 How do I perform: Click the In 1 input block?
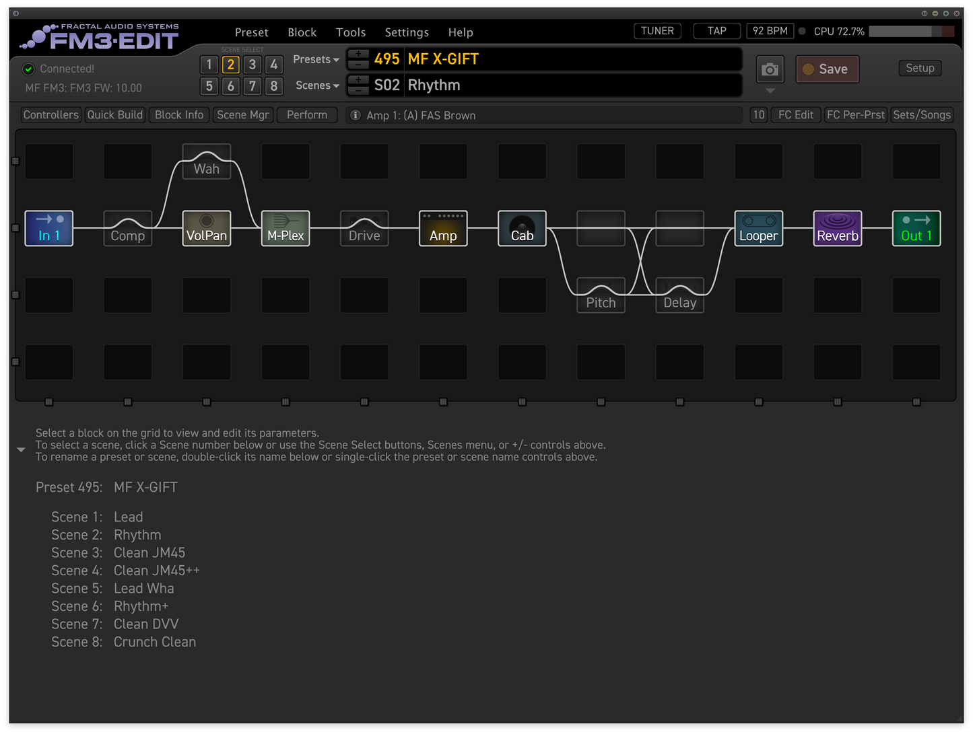tap(48, 228)
